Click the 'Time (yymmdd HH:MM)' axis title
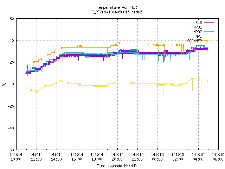This screenshot has width=225, height=169. tap(117, 166)
